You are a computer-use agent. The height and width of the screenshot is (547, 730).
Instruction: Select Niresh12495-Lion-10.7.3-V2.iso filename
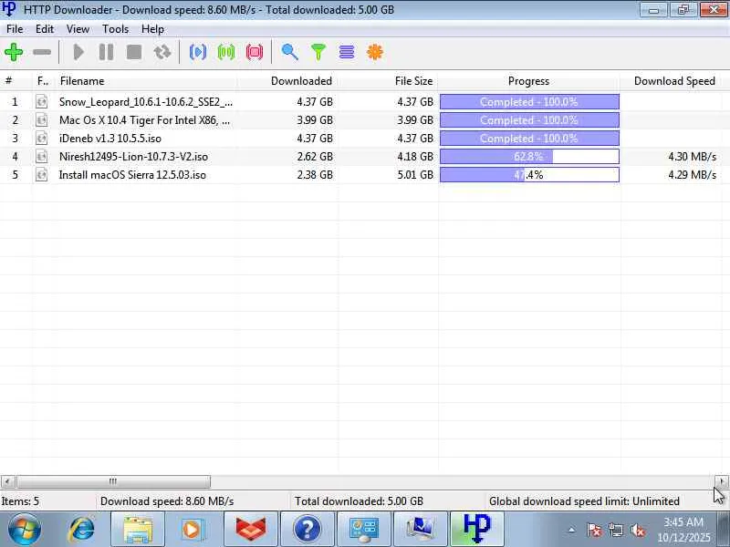click(x=133, y=156)
